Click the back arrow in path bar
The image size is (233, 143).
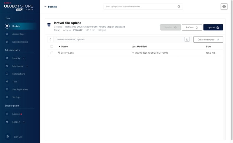point(50,39)
